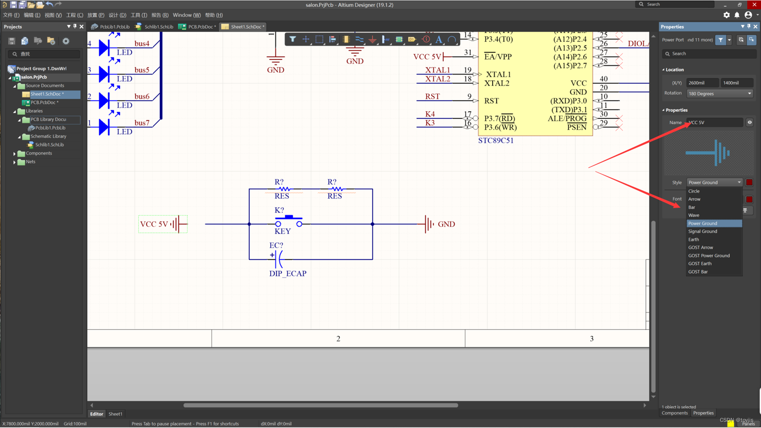Switch to the PcbLib1.PcbLib document tab

(111, 27)
